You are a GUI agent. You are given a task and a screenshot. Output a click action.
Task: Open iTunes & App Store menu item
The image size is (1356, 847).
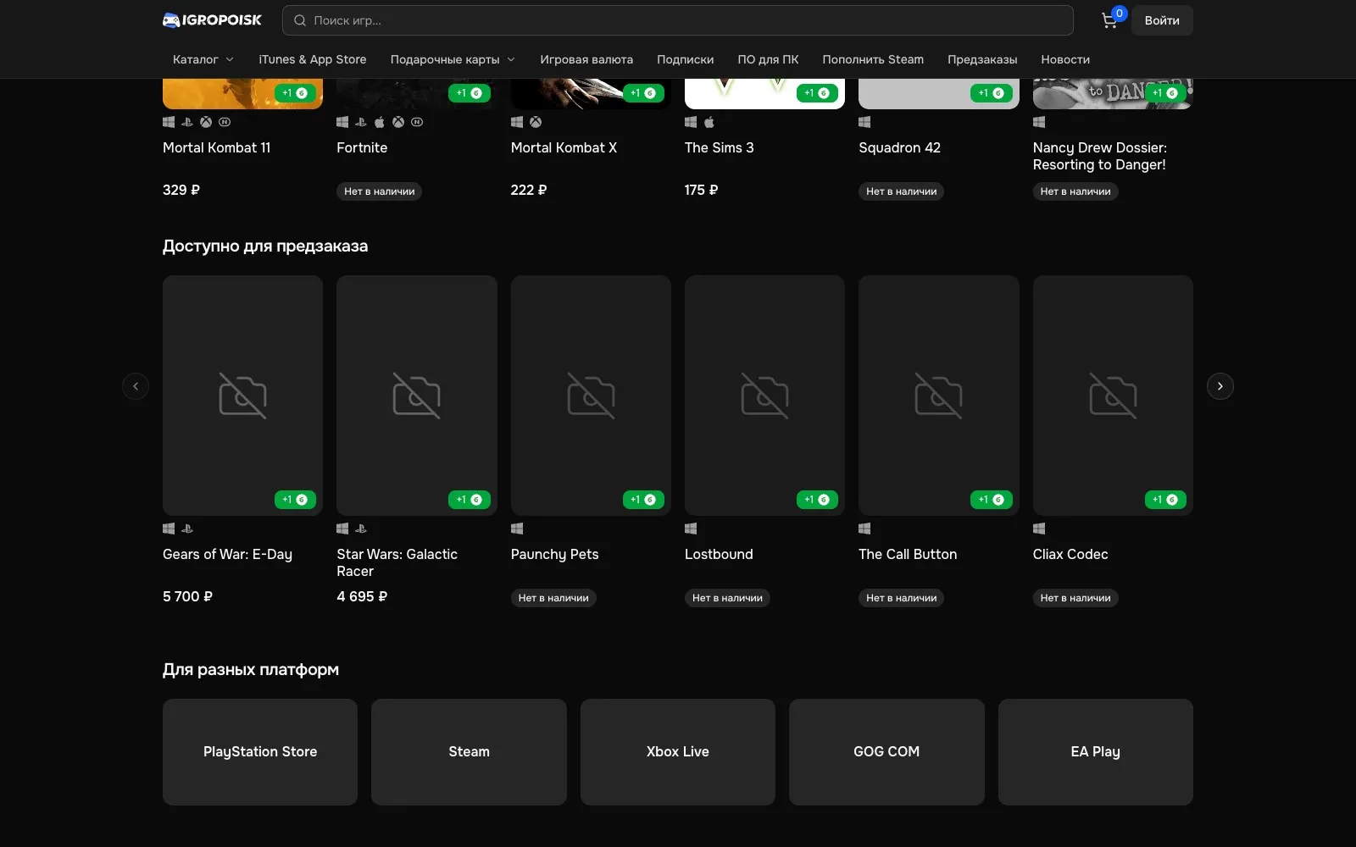pyautogui.click(x=313, y=59)
